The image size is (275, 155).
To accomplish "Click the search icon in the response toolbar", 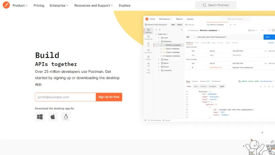I will (273, 86).
